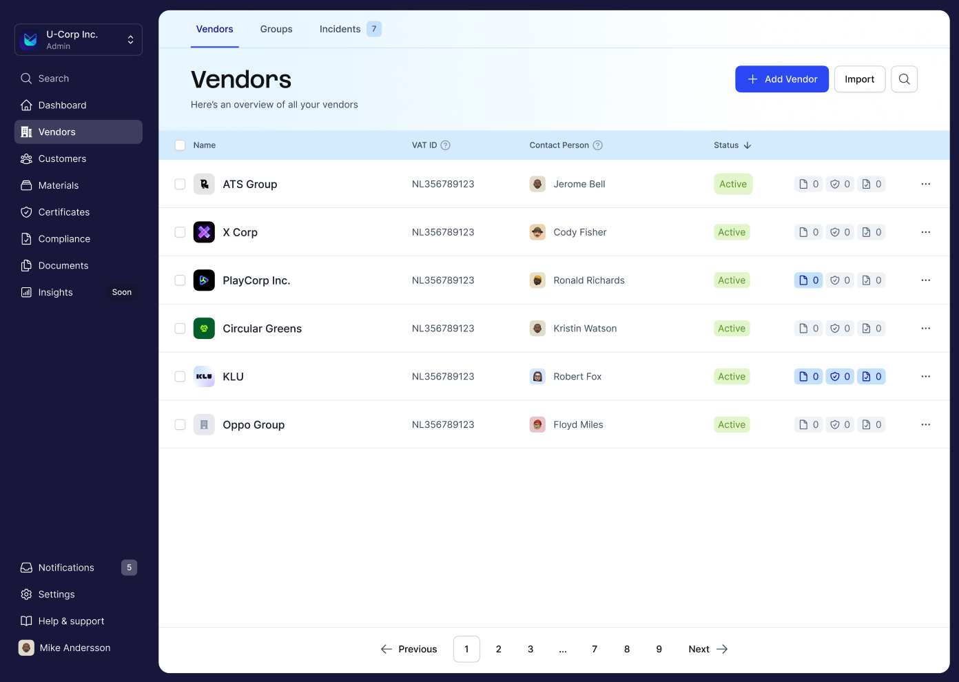This screenshot has width=959, height=682.
Task: Select the Certificates section in the sidebar
Action: click(x=63, y=211)
